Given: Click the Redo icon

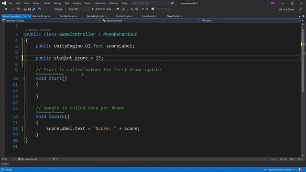Looking at the screenshot, I should pos(47,9).
